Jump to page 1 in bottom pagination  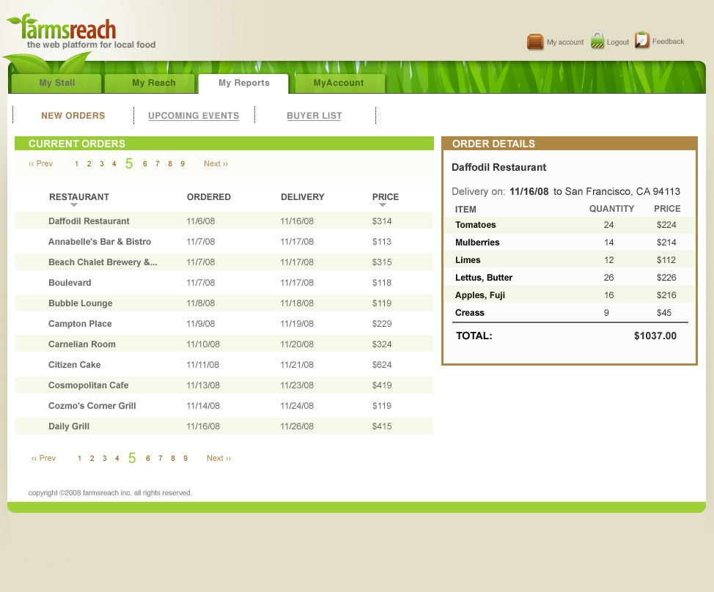pyautogui.click(x=80, y=458)
